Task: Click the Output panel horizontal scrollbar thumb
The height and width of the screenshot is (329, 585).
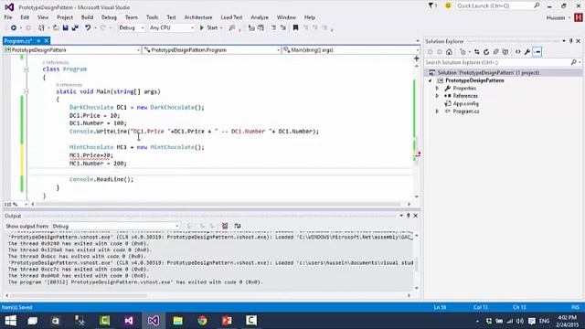Action: (80, 295)
